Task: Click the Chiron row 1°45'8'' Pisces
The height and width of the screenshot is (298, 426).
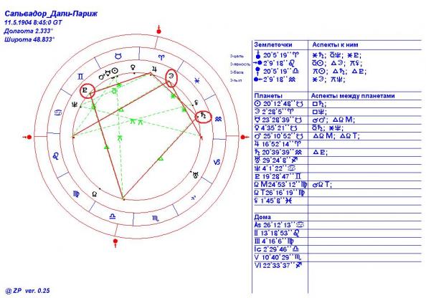Action: [273, 201]
